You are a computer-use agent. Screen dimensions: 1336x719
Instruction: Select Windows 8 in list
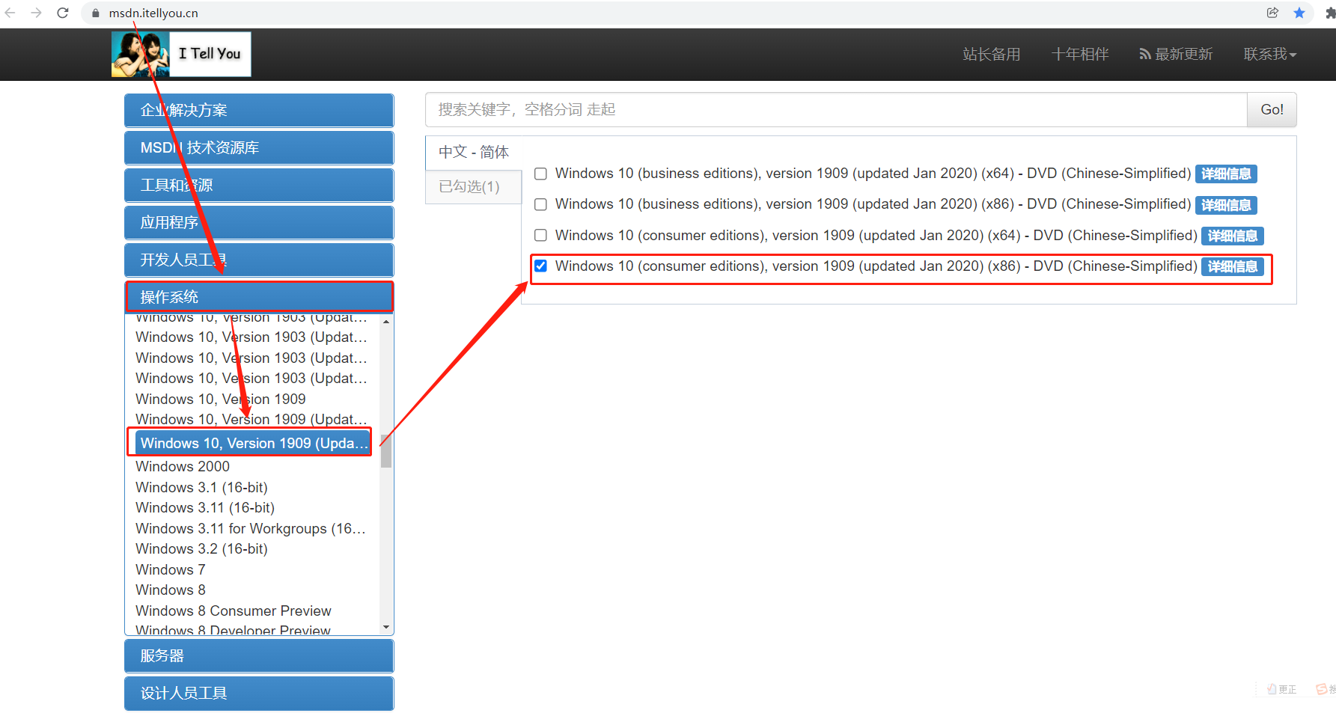[171, 590]
